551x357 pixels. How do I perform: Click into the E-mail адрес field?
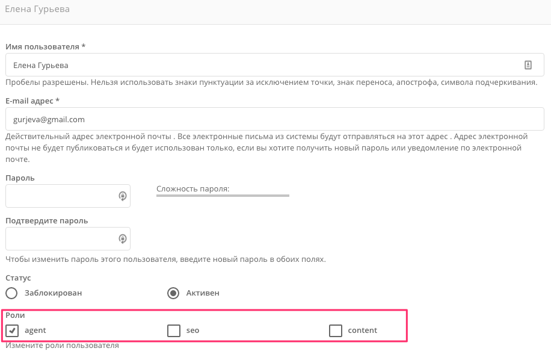click(x=275, y=119)
